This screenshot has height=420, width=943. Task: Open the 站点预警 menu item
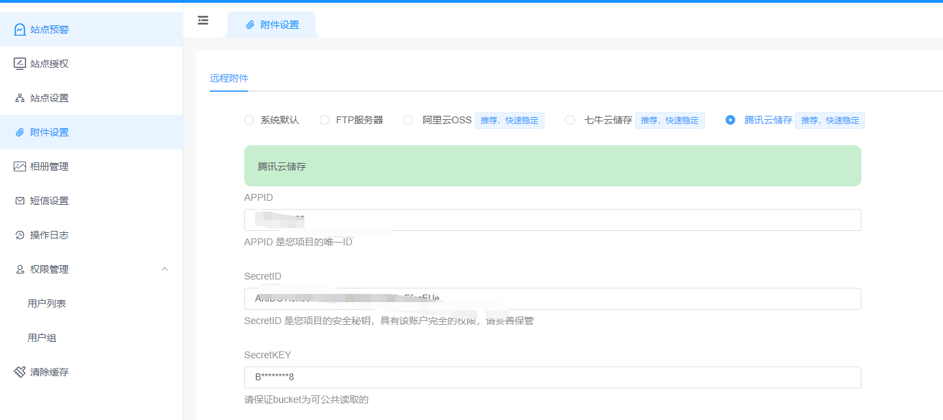click(91, 29)
